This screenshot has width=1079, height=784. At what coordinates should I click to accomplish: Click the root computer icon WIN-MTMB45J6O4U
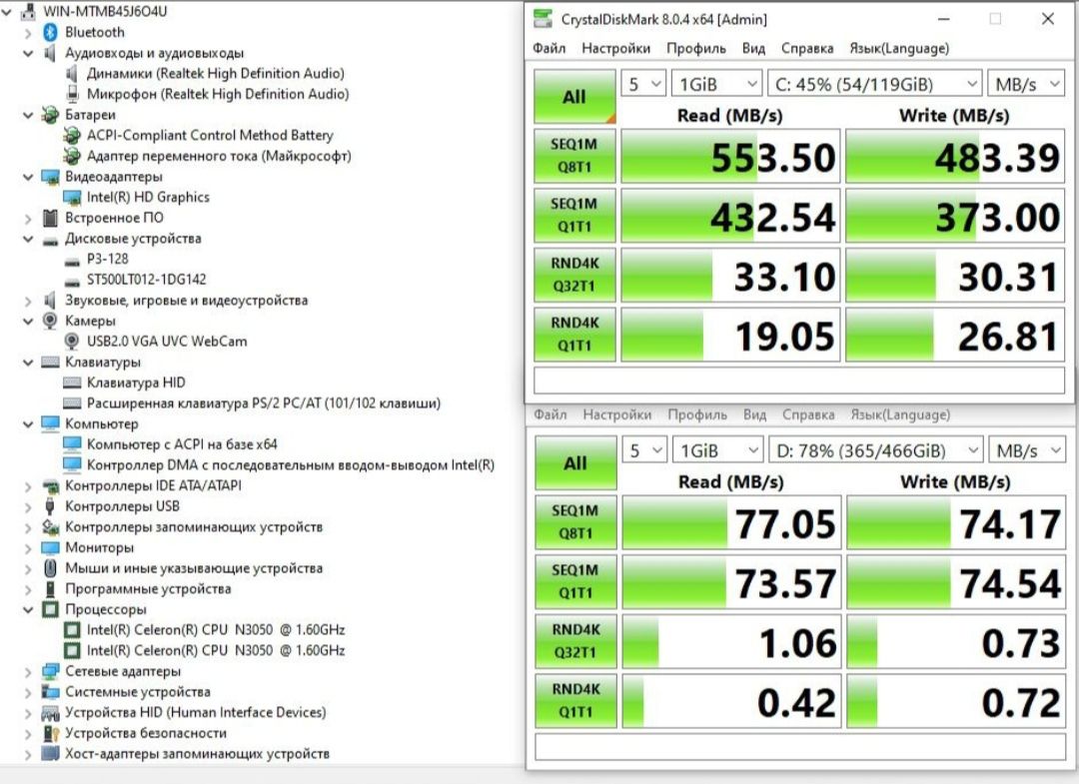[29, 11]
